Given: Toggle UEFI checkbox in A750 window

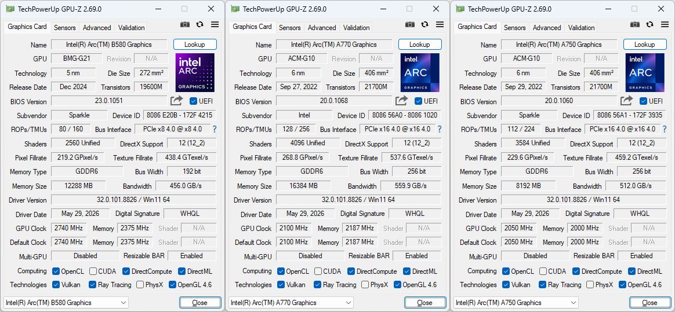Looking at the screenshot, I should pyautogui.click(x=643, y=101).
